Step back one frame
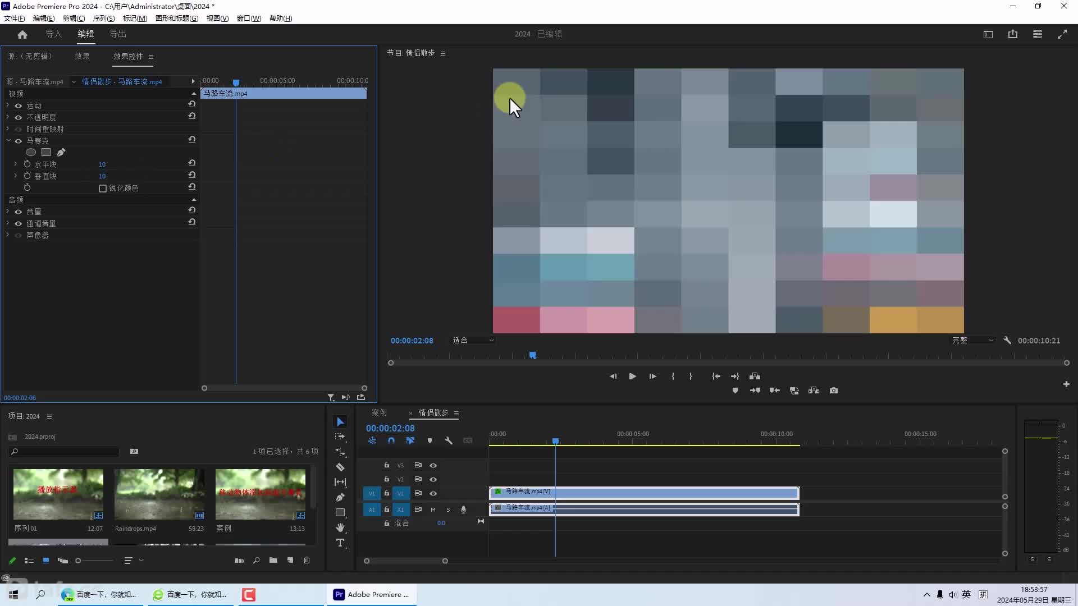Screen dimensions: 1078x606 (x=613, y=377)
